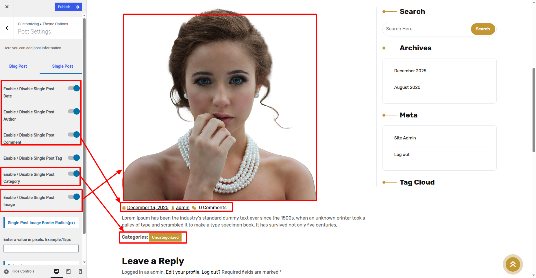Viewport: 536px width, 278px height.
Task: Toggle Enable / Disable Single Post Author
Action: pyautogui.click(x=74, y=112)
